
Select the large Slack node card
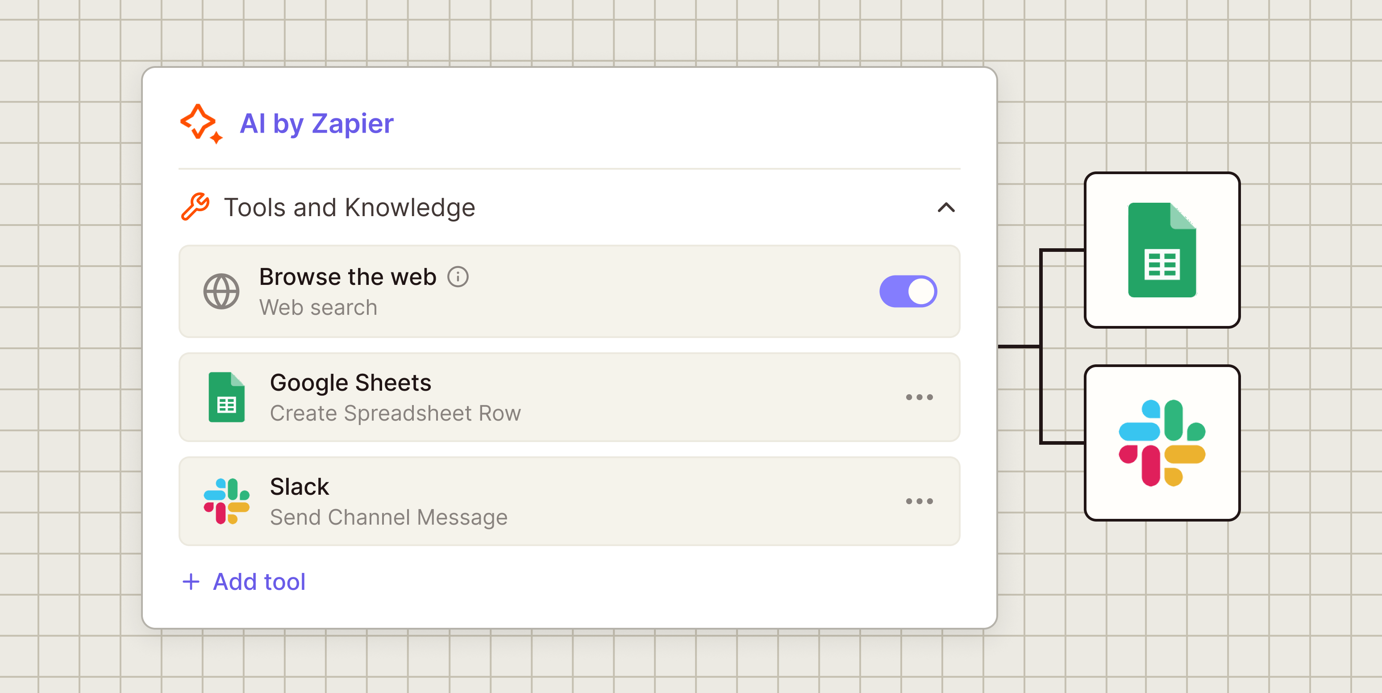[1162, 443]
